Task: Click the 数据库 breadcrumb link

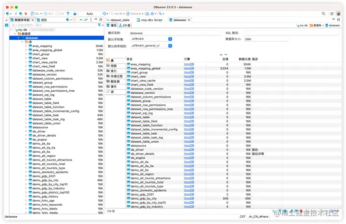Action: 316,25
